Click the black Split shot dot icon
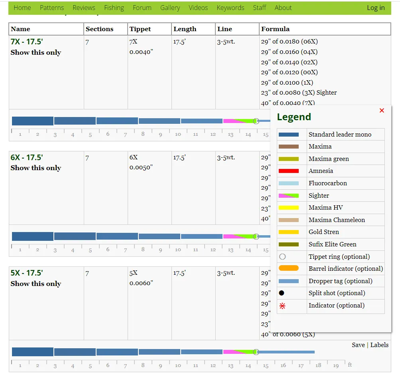The width and height of the screenshot is (400, 383). coord(282,293)
